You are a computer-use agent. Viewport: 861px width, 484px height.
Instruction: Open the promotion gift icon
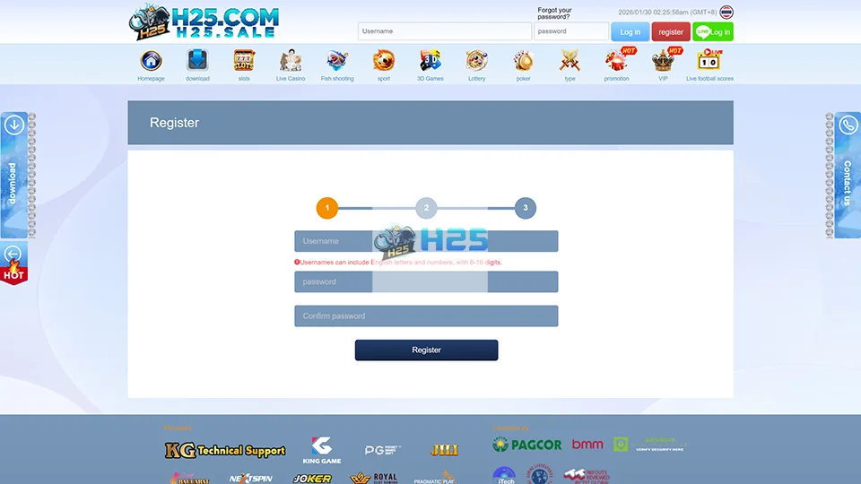[617, 61]
